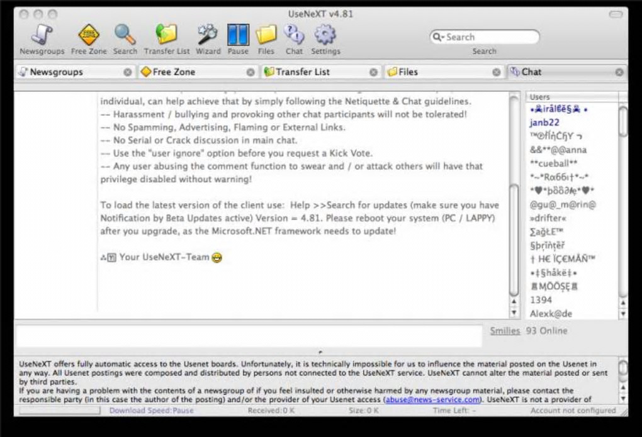Close the Free Zone tab

251,72
